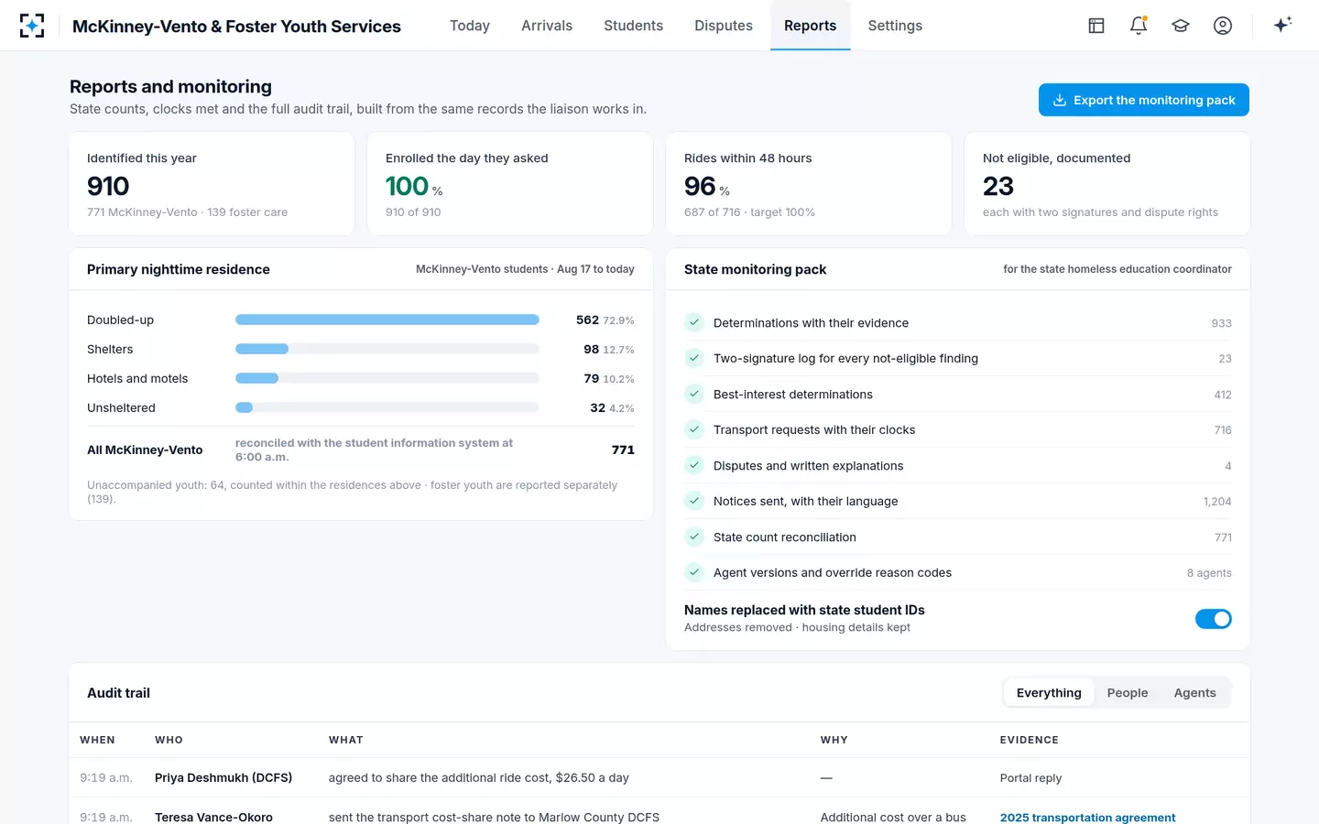This screenshot has height=824, width=1319.
Task: Open the Enrolled the day they asked card
Action: click(x=510, y=184)
